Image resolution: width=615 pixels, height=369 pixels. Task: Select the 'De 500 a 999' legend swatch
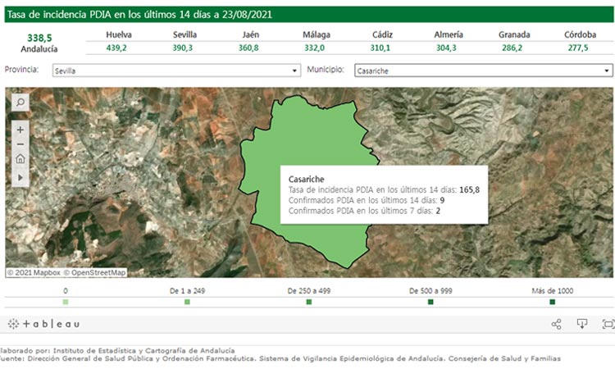(x=430, y=303)
